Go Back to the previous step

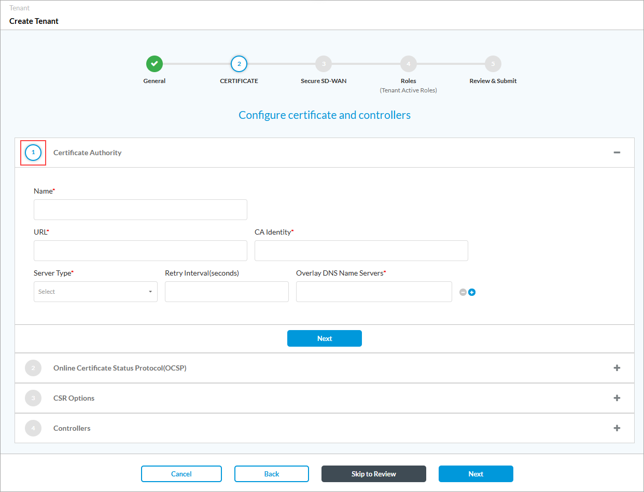271,474
